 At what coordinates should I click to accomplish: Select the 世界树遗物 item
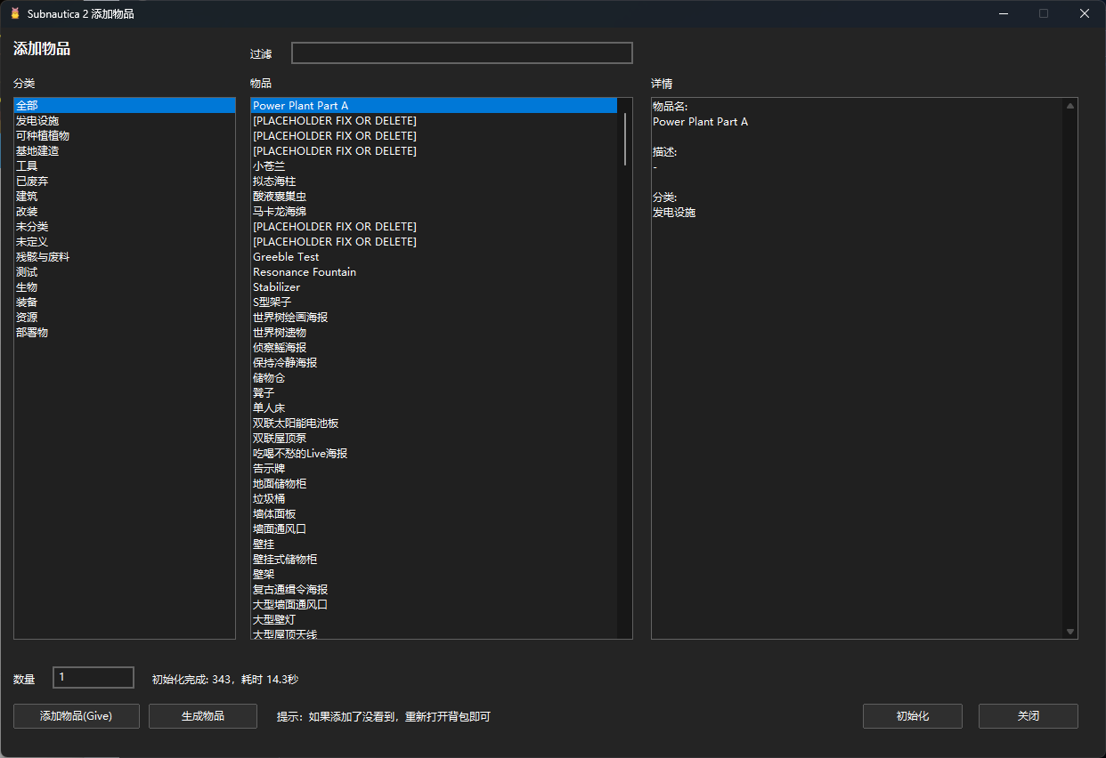pyautogui.click(x=434, y=332)
